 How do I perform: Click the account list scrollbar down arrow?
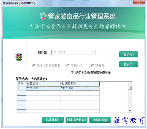(130, 111)
